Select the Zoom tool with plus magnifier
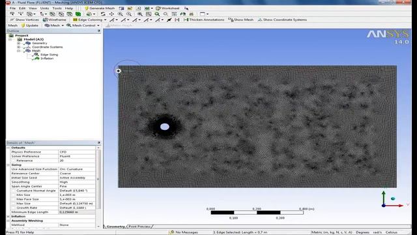The height and width of the screenshot is (235, 417). coord(120,14)
